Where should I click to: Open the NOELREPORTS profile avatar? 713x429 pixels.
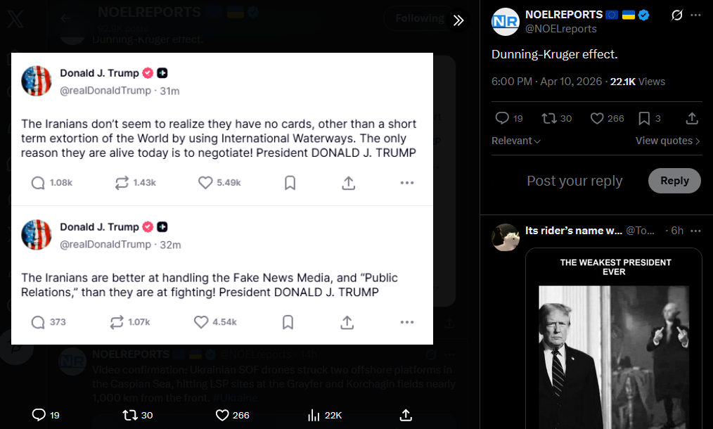point(505,22)
